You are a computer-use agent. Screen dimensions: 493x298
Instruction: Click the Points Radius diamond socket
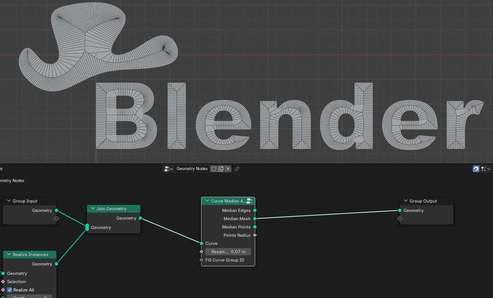pyautogui.click(x=255, y=235)
